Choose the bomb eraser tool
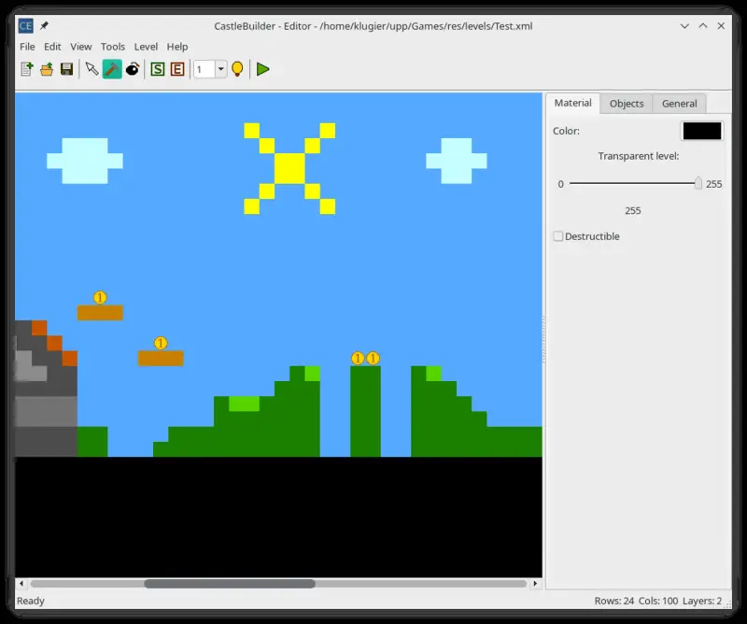This screenshot has height=624, width=747. [131, 69]
